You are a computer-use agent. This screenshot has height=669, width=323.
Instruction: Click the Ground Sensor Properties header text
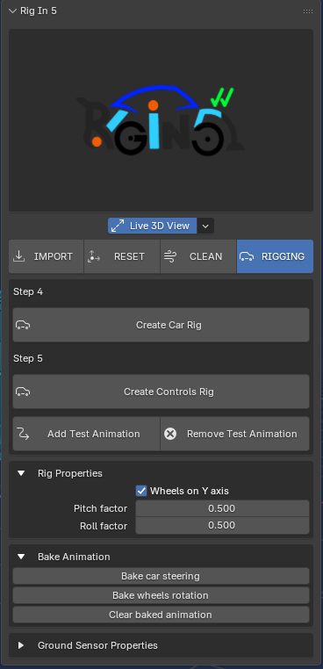point(97,645)
